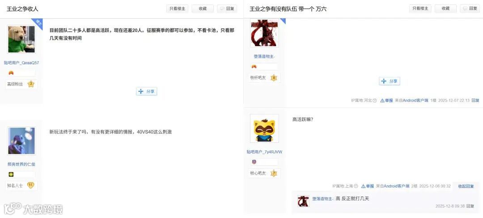Click the yellow dog avatar of the thread starter

point(21,39)
